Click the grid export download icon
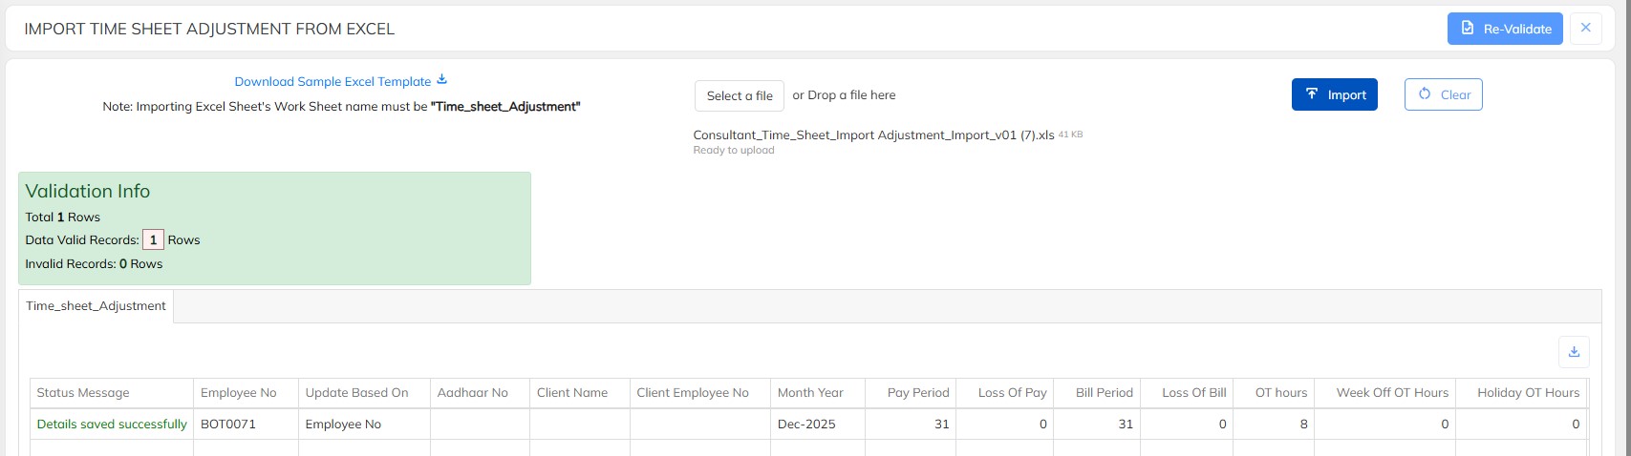 point(1574,352)
